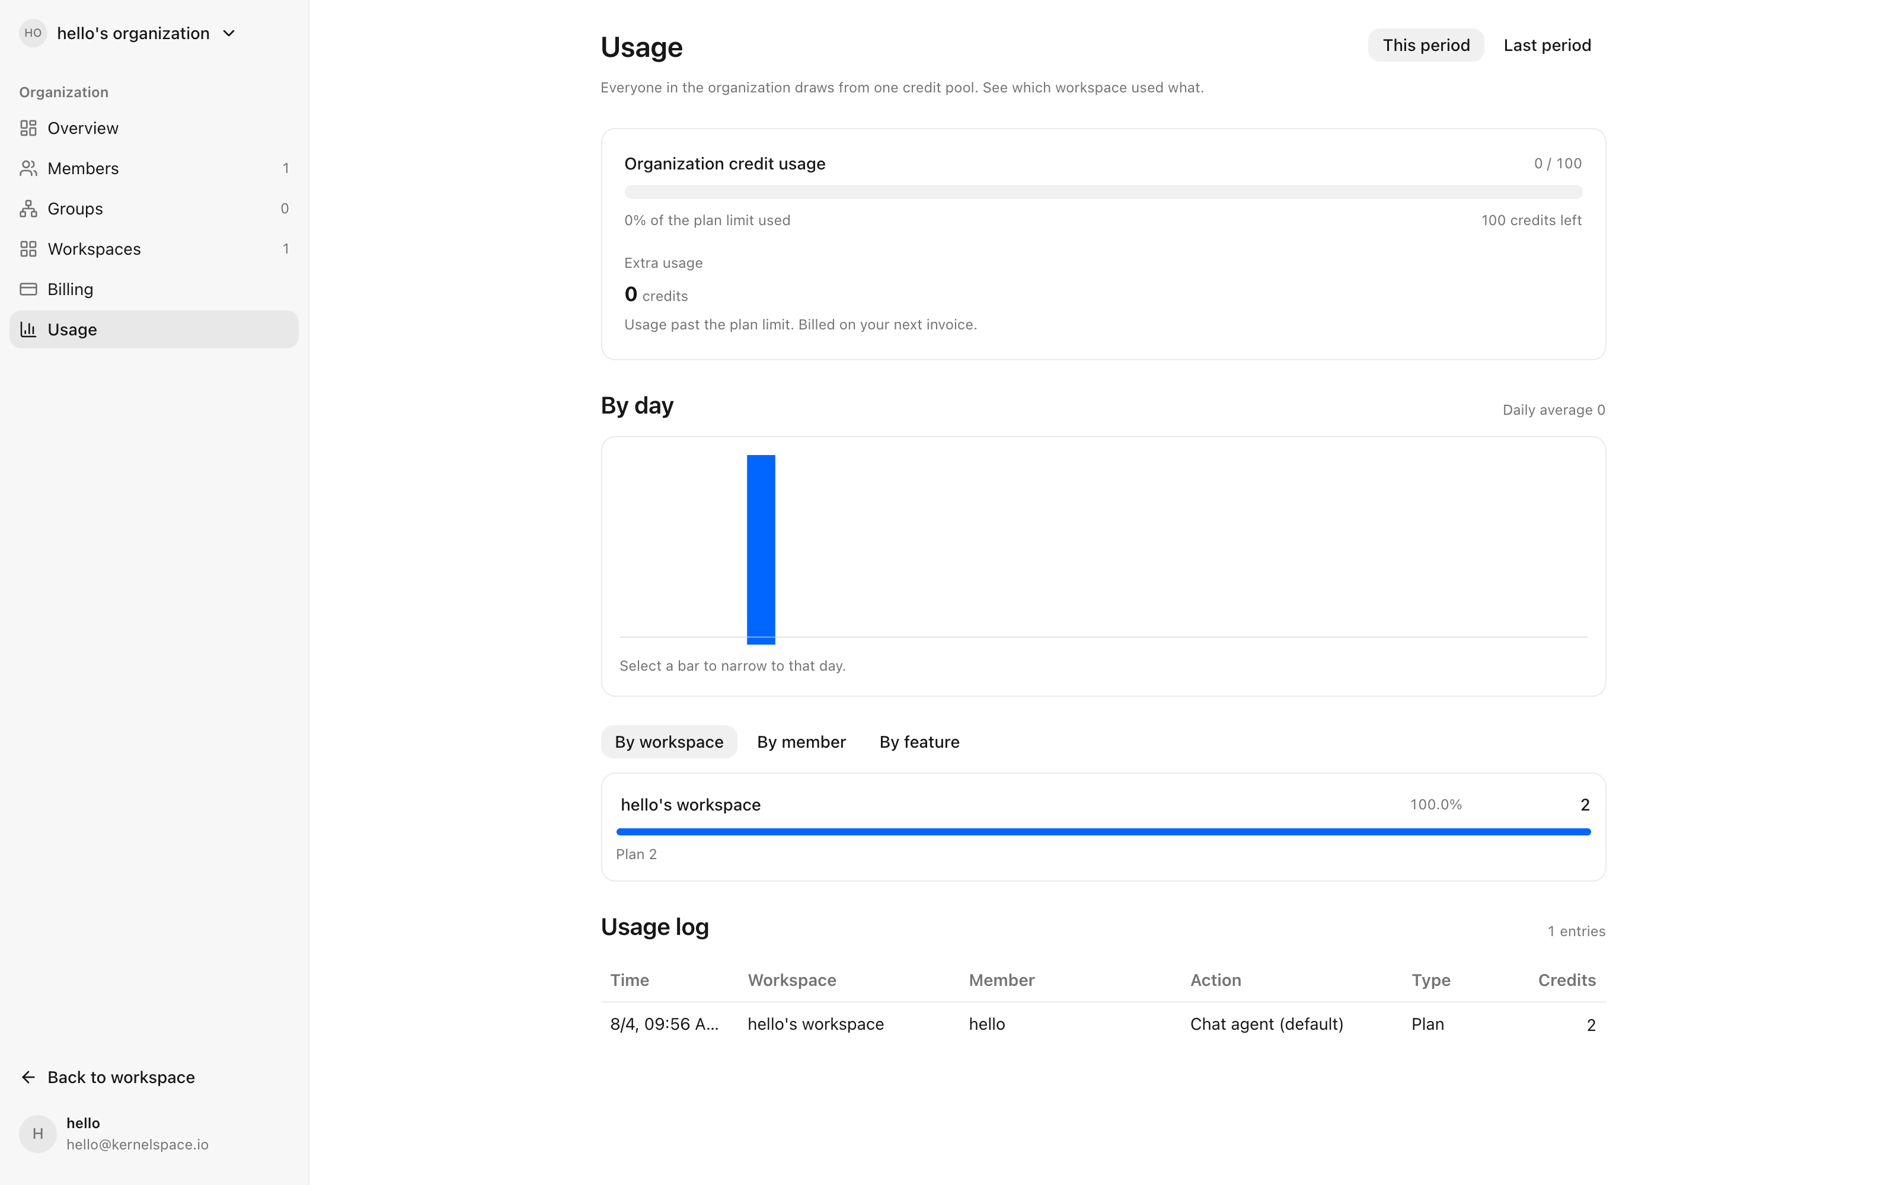Click the Usage bar chart icon

tap(28, 329)
